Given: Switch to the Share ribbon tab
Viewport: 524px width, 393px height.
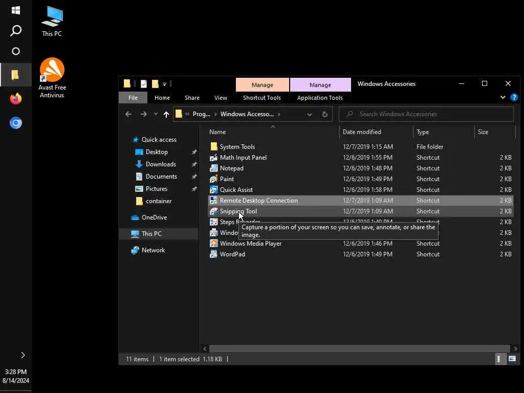Looking at the screenshot, I should 192,98.
